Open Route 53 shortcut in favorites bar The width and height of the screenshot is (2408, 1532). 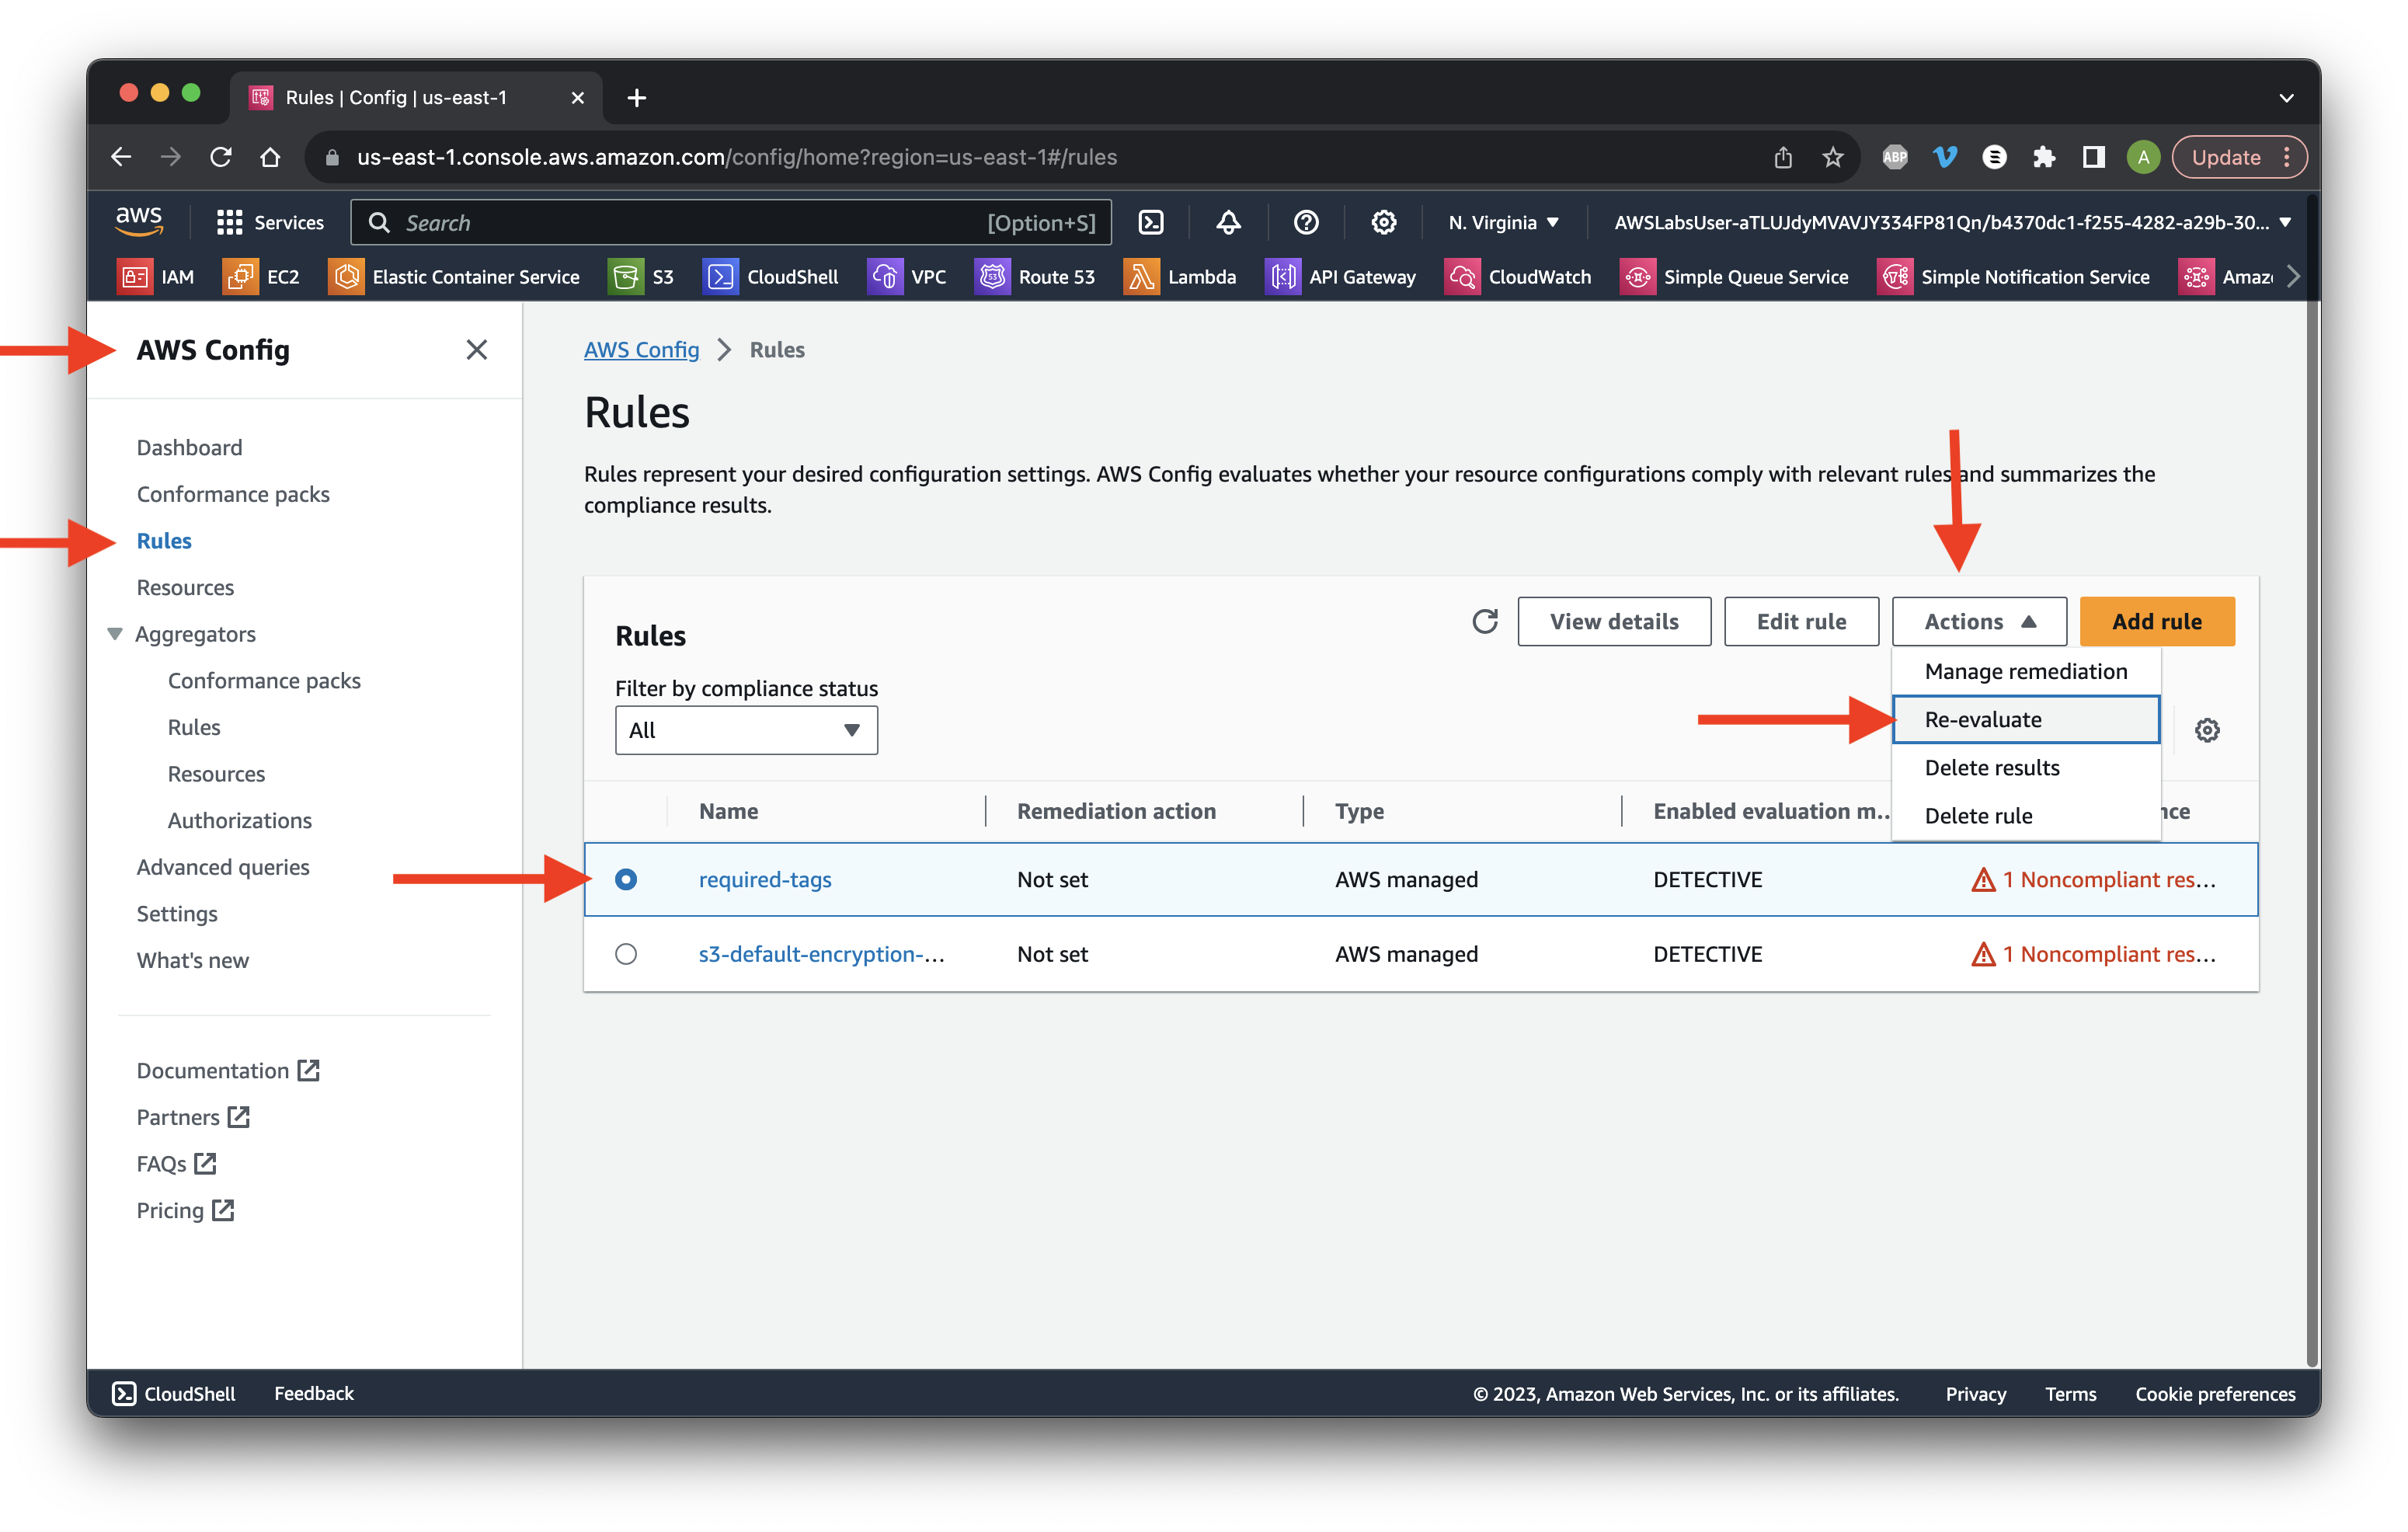tap(1035, 277)
